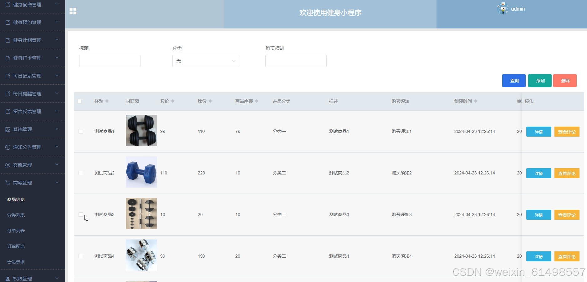The height and width of the screenshot is (282, 587).
Task: Sort table by 创建时间 column arrows
Action: [x=476, y=101]
